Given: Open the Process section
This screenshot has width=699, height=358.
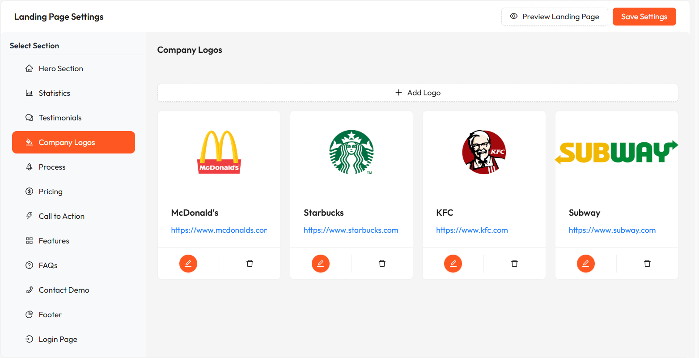Looking at the screenshot, I should [x=73, y=167].
